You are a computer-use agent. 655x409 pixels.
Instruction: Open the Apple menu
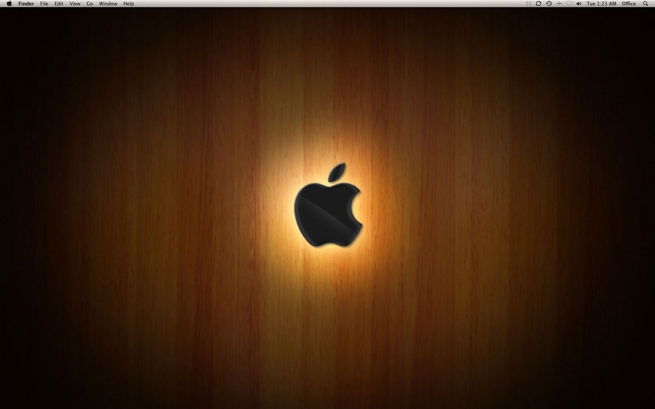(x=9, y=4)
